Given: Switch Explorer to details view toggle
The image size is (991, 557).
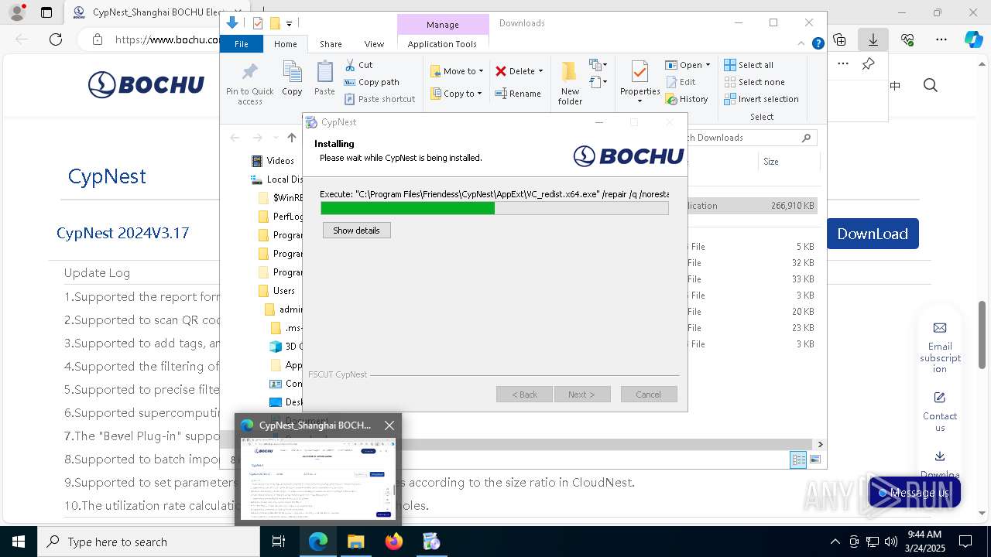Looking at the screenshot, I should pos(798,460).
